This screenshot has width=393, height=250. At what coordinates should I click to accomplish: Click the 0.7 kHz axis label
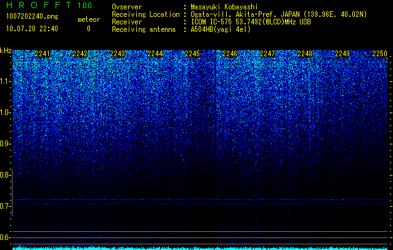[x=5, y=206]
